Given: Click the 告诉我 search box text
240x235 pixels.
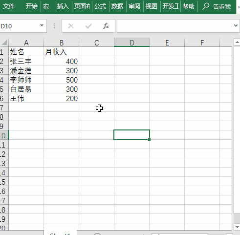Looking at the screenshot, I should 222,7.
